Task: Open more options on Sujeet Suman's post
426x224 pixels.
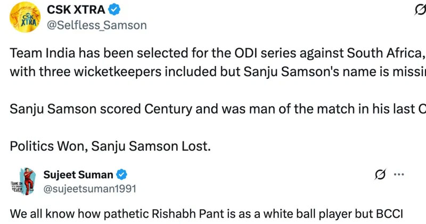Action: pyautogui.click(x=398, y=174)
